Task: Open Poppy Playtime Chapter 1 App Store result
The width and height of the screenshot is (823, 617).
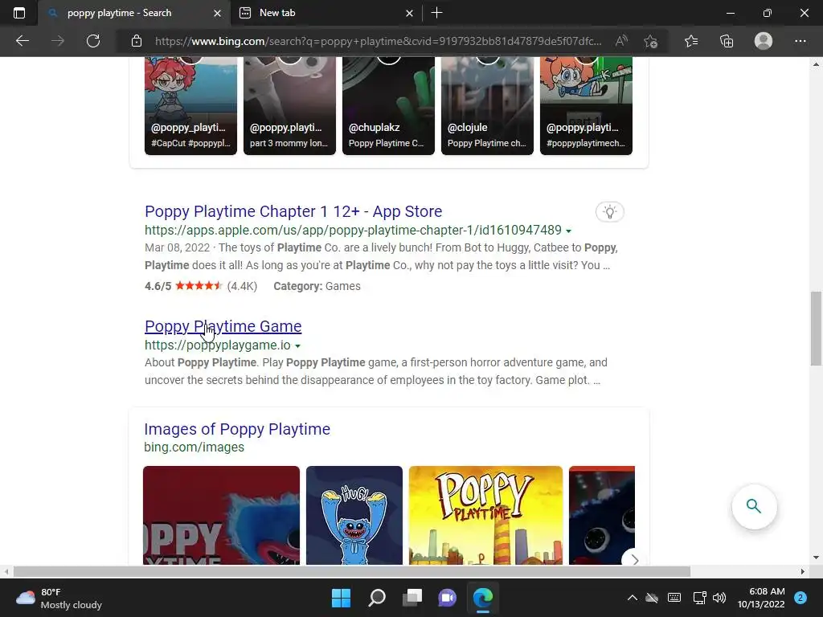Action: 293,211
